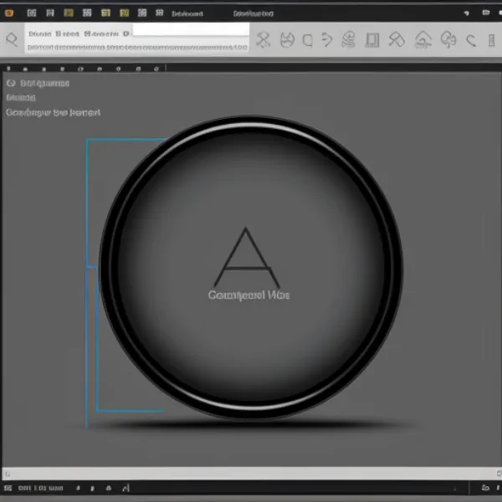Open the menu icon at the status bar's left end
The width and height of the screenshot is (502, 502).
tap(8, 488)
